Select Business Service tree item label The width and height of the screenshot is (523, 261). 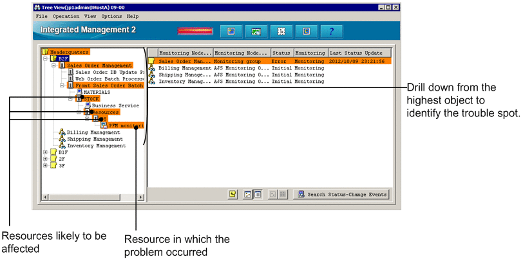115,105
